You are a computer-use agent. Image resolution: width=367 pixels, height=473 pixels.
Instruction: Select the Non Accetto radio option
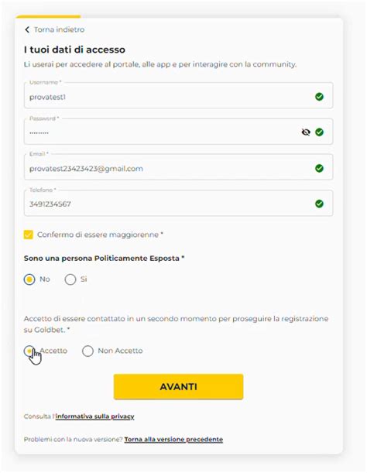point(87,351)
